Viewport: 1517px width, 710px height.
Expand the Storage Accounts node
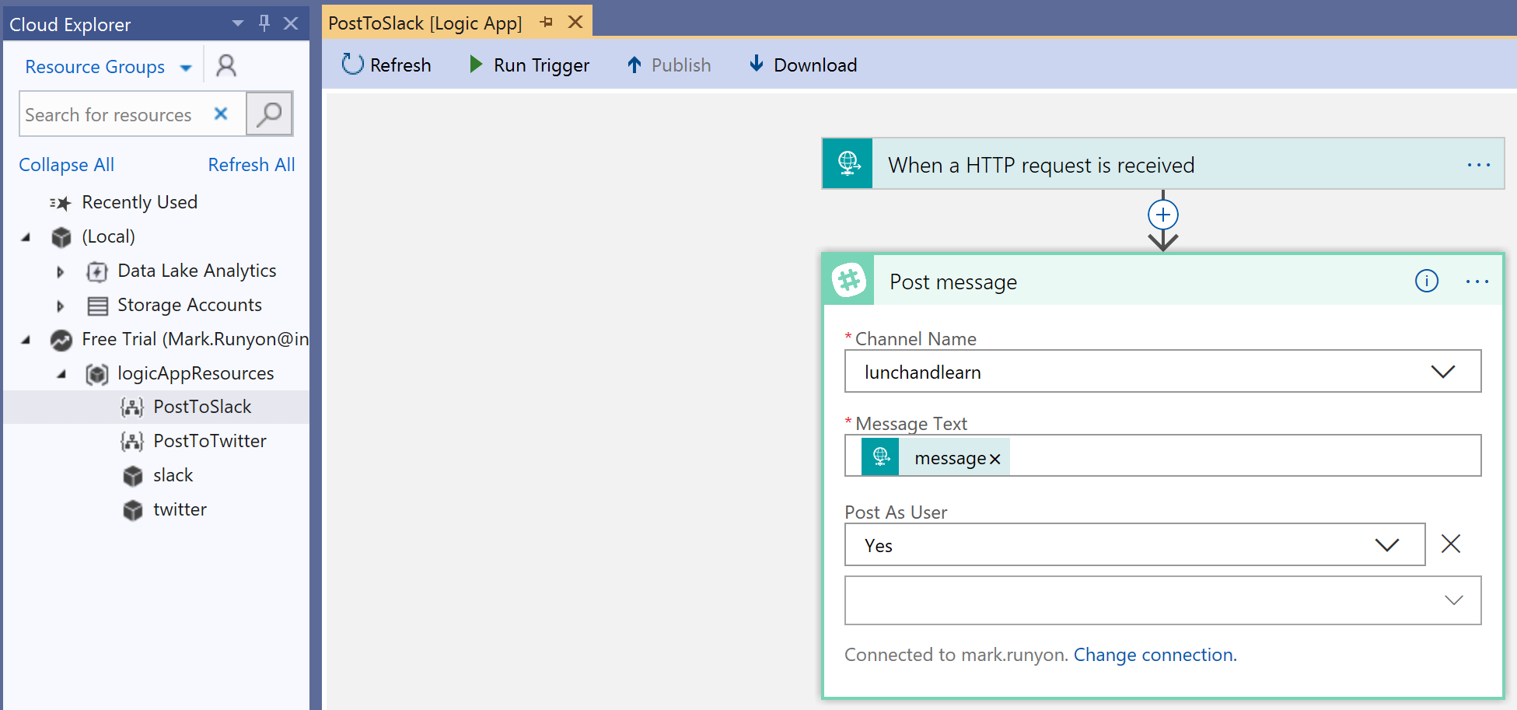(x=60, y=306)
